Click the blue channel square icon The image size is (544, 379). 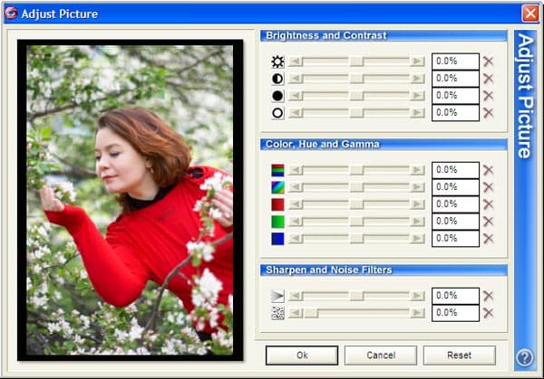click(277, 239)
